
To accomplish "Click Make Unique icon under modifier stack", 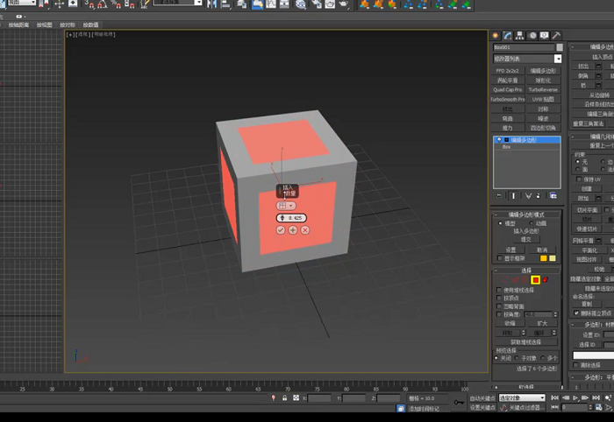I will coord(528,196).
